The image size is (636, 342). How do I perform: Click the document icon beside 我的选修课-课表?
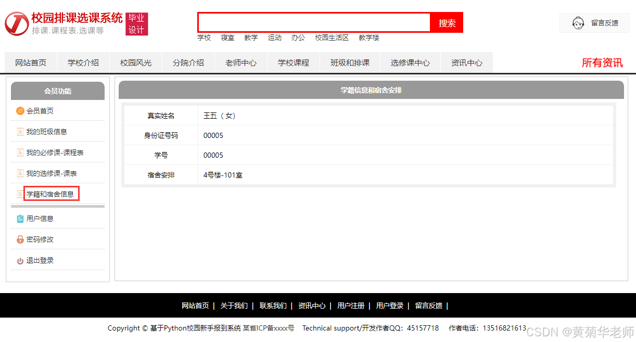tap(20, 173)
